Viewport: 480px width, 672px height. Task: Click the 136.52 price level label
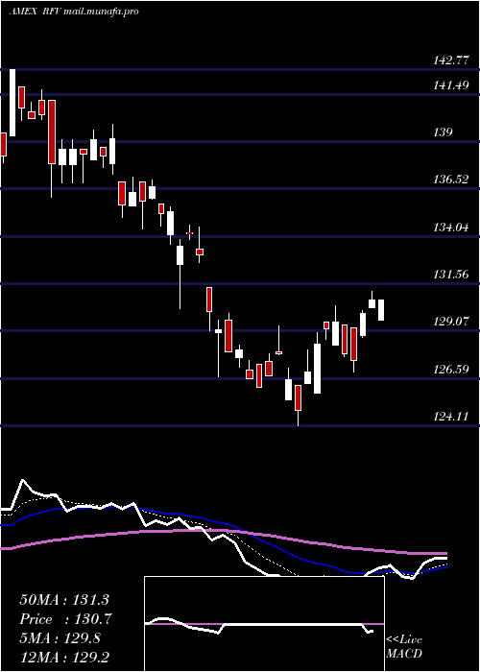click(x=451, y=180)
